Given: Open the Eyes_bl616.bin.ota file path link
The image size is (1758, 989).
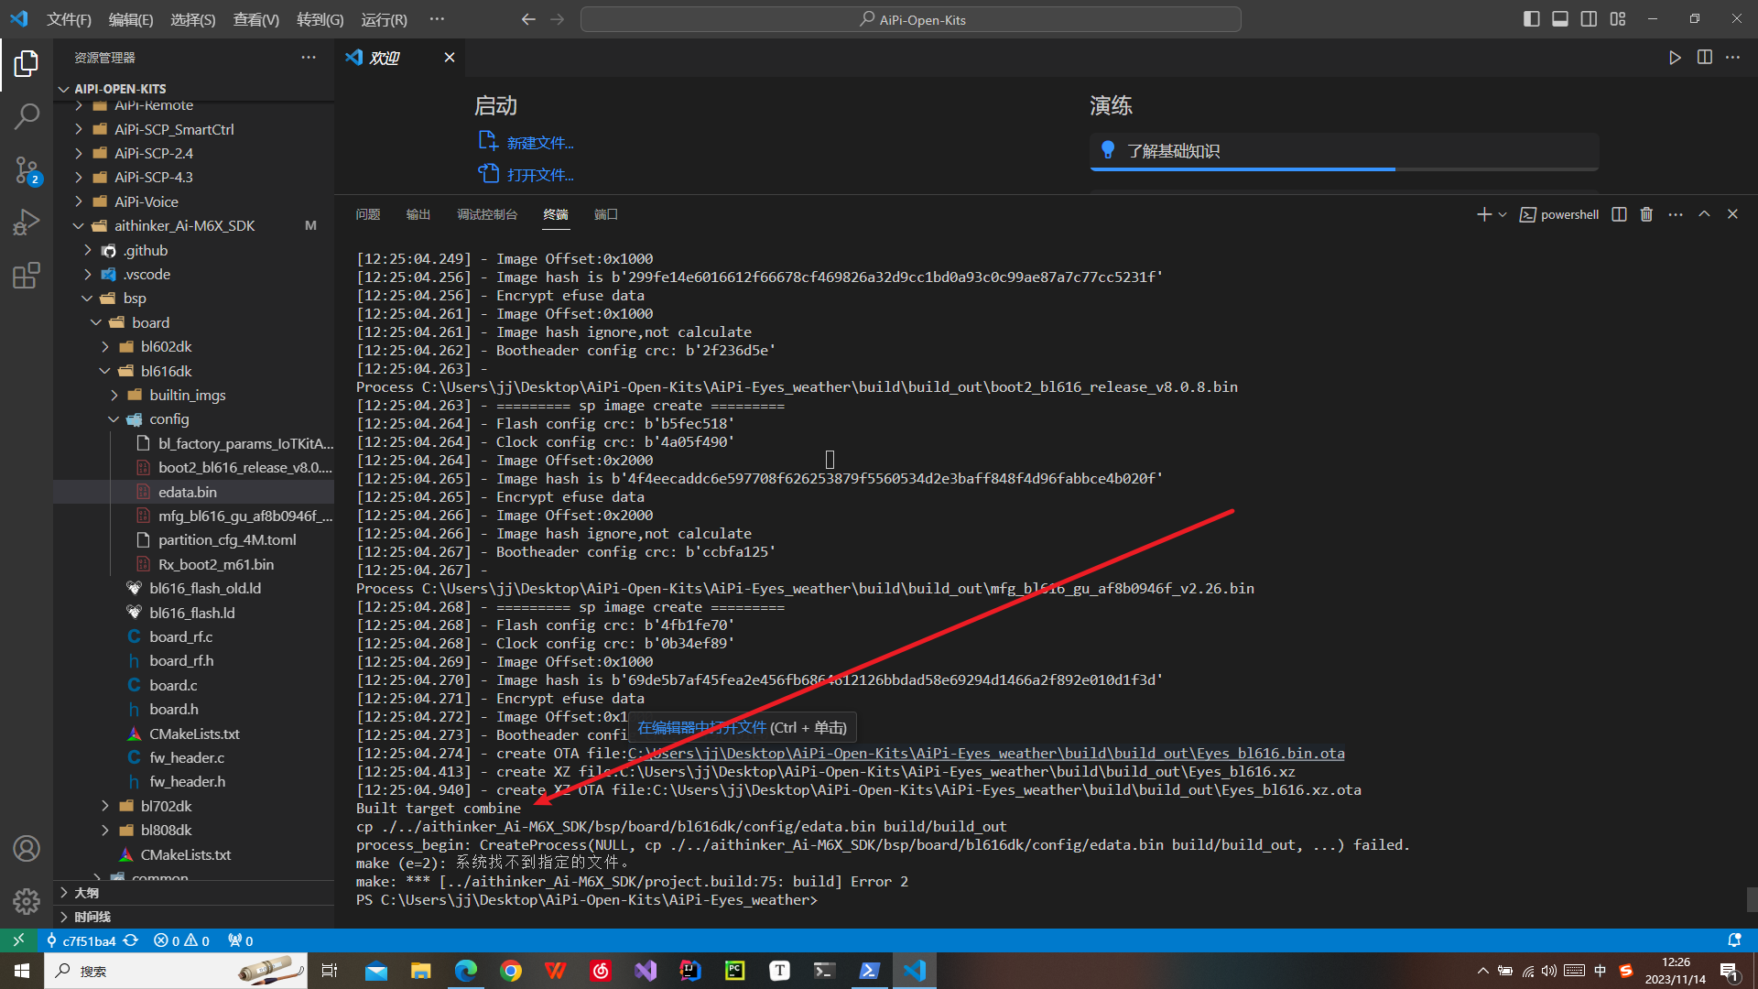Looking at the screenshot, I should [986, 754].
